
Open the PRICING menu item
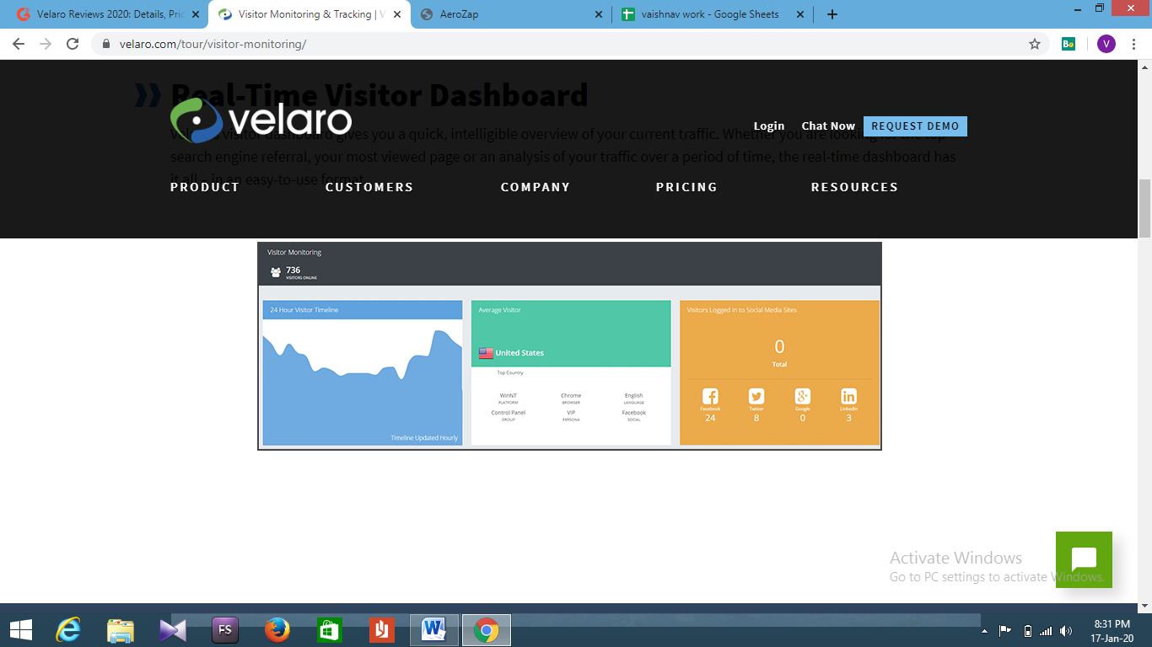(686, 187)
